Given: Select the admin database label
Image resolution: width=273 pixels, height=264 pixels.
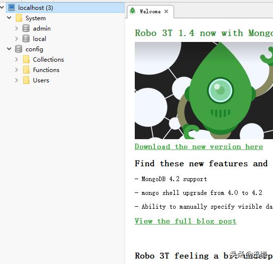Looking at the screenshot, I should tap(42, 29).
